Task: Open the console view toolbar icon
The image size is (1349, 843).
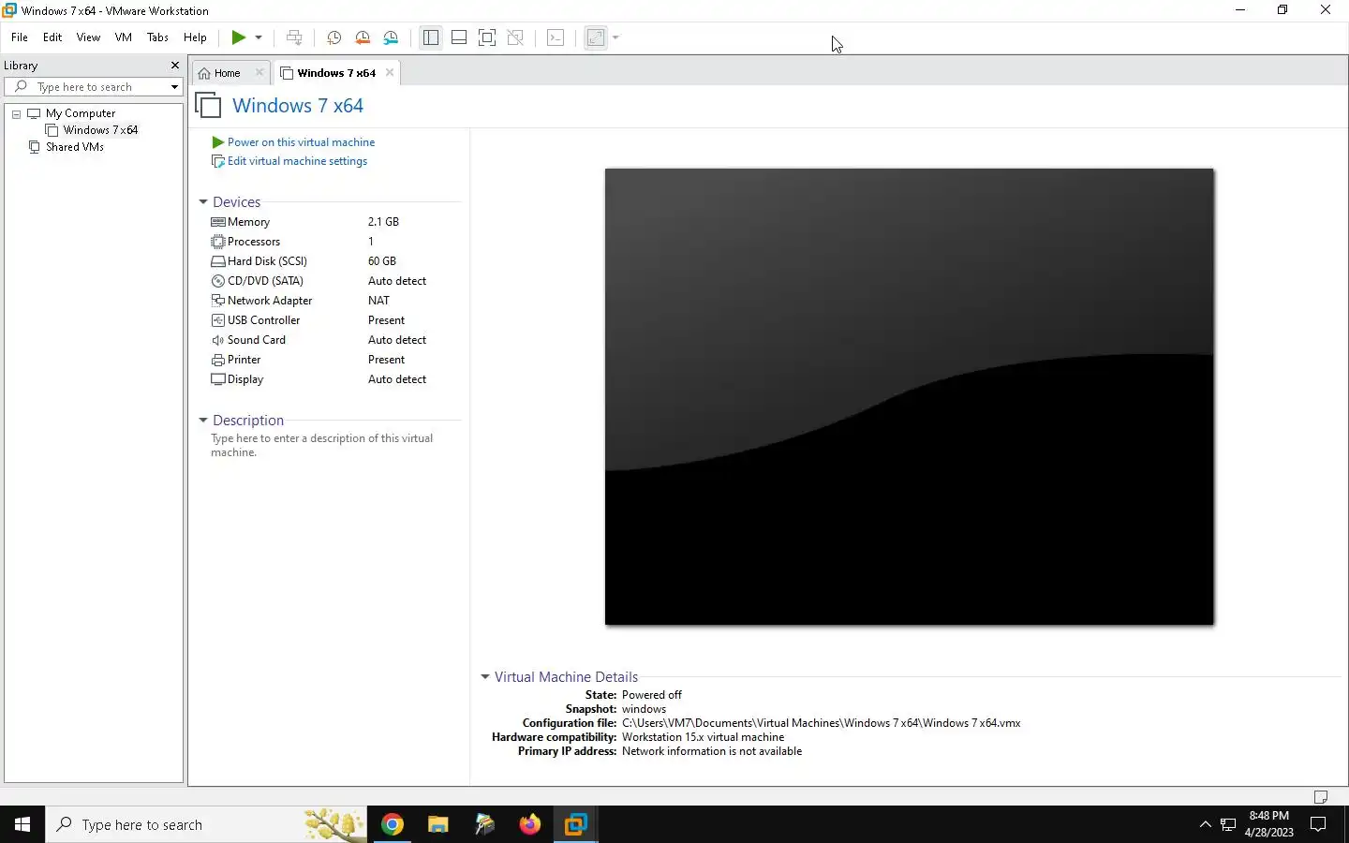Action: point(556,37)
